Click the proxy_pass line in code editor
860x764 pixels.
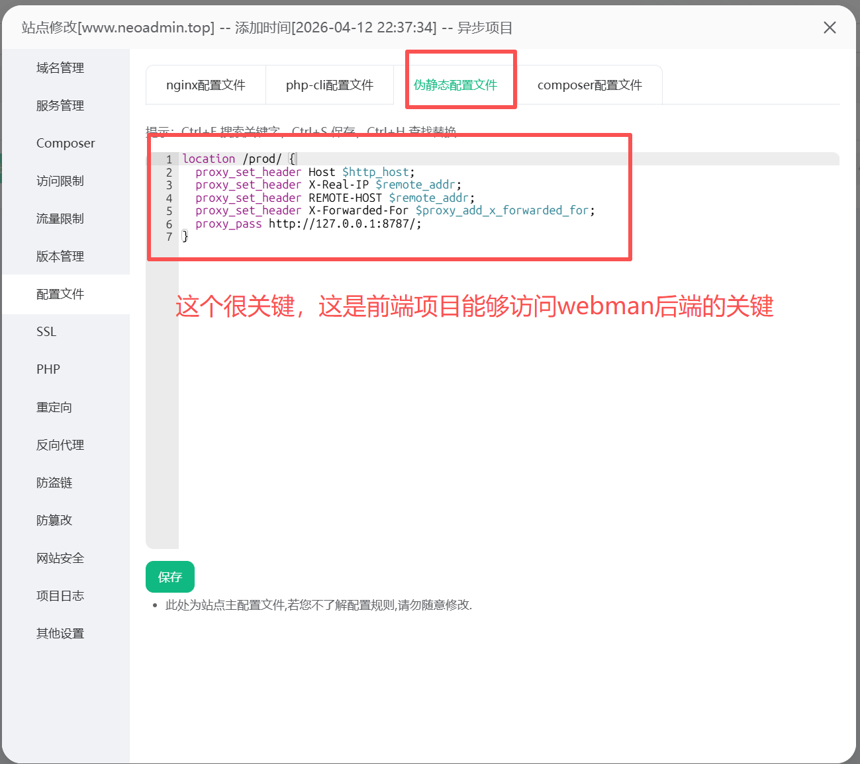[x=308, y=224]
